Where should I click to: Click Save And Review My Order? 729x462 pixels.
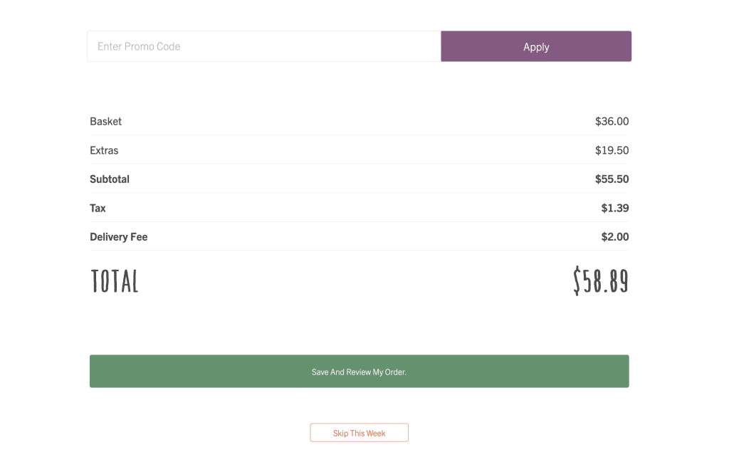click(x=359, y=372)
